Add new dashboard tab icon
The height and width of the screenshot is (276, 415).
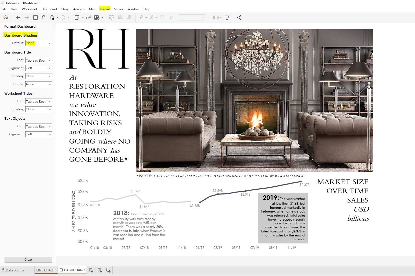pyautogui.click(x=100, y=270)
